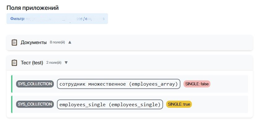Click the '8 поле(й)' count label
This screenshot has width=263, height=121.
click(x=57, y=42)
